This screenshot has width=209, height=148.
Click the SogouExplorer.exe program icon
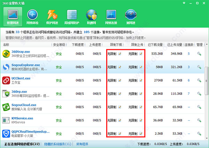pos(6,67)
